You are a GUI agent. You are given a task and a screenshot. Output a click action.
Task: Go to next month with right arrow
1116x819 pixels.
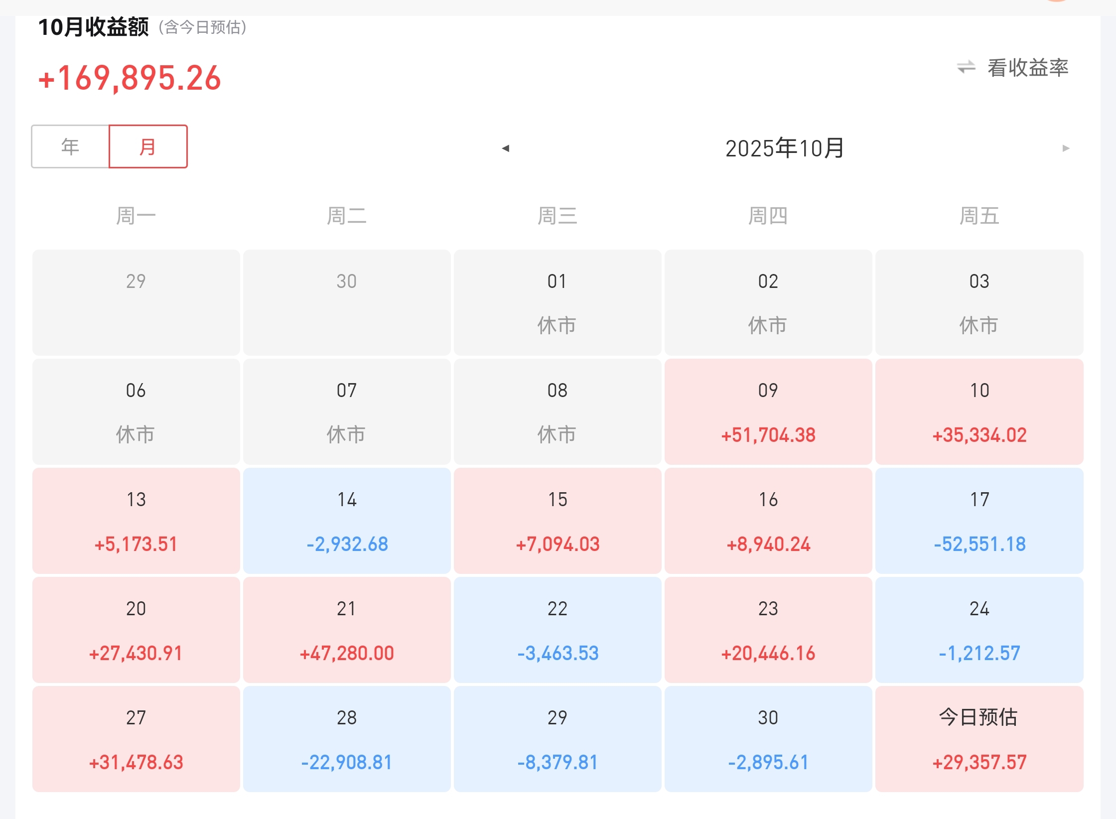pyautogui.click(x=1066, y=148)
